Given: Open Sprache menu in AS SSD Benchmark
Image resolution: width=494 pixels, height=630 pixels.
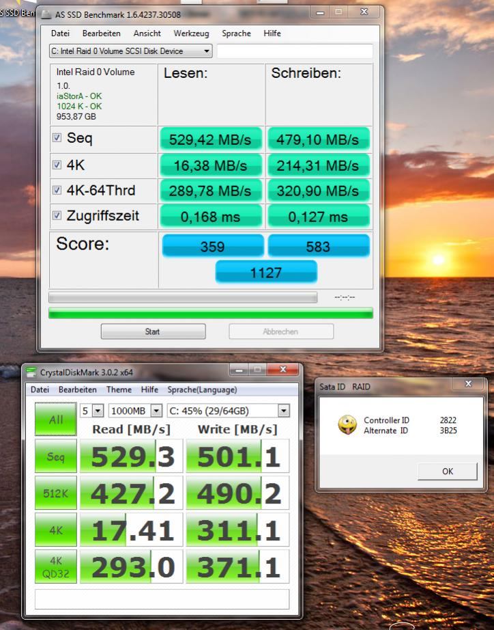Looking at the screenshot, I should point(236,33).
